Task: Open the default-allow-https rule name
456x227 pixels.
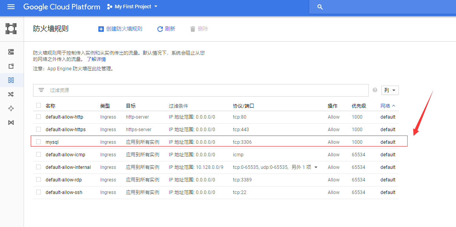Action: (65, 130)
